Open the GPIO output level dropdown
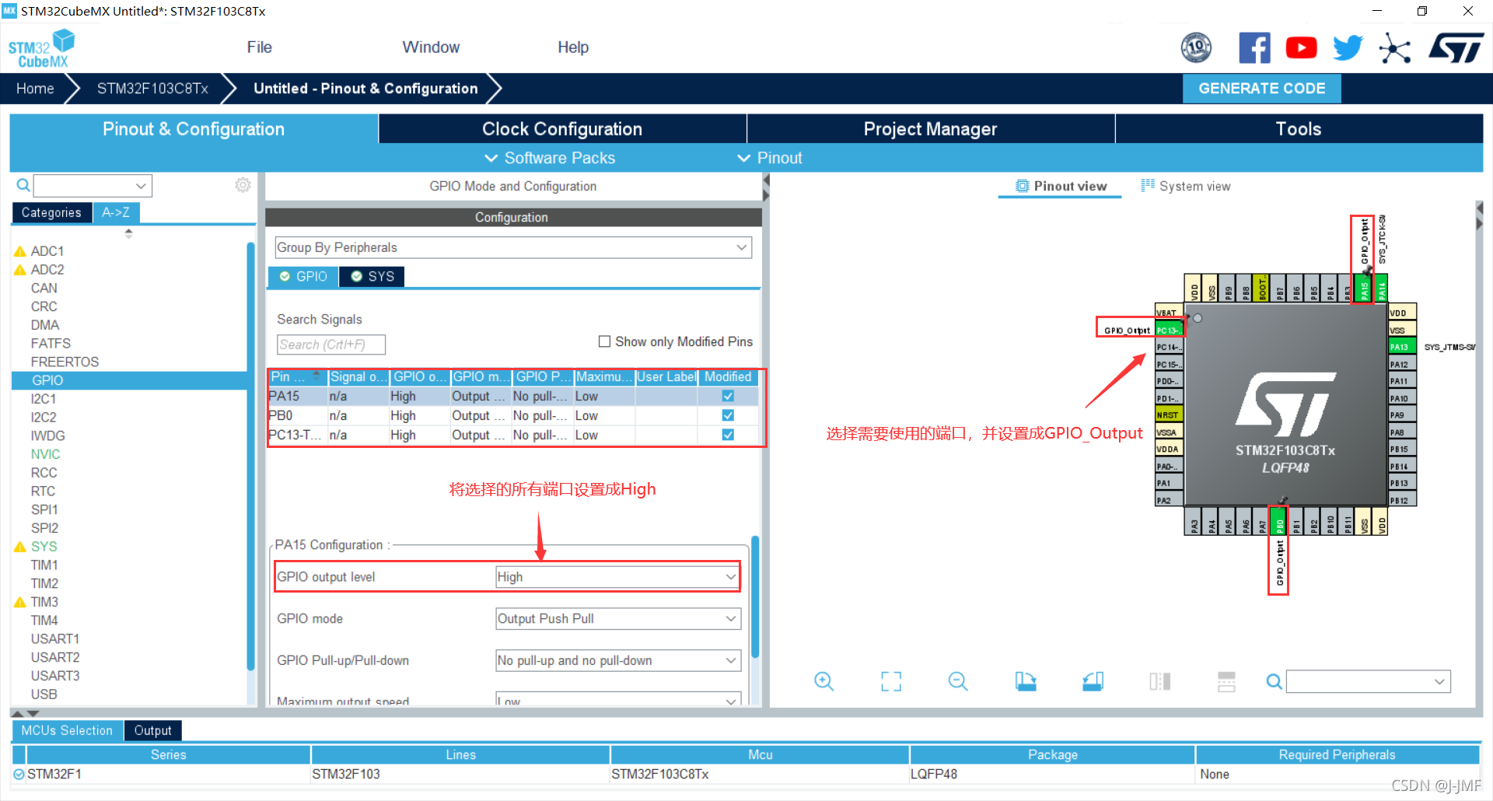The image size is (1493, 801). [618, 577]
